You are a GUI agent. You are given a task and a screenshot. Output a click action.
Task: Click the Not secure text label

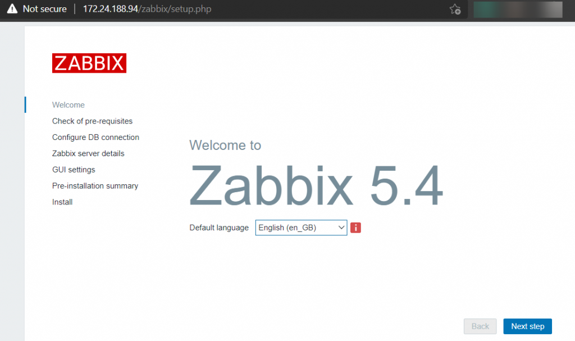click(44, 8)
